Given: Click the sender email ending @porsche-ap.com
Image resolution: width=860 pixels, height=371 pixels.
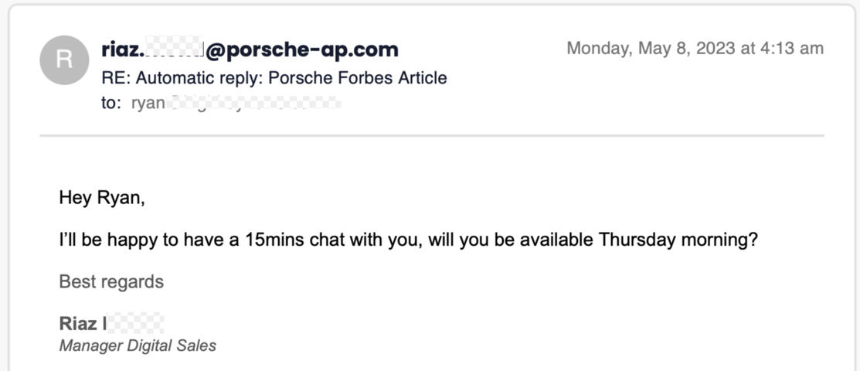Looking at the screenshot, I should coord(301,49).
